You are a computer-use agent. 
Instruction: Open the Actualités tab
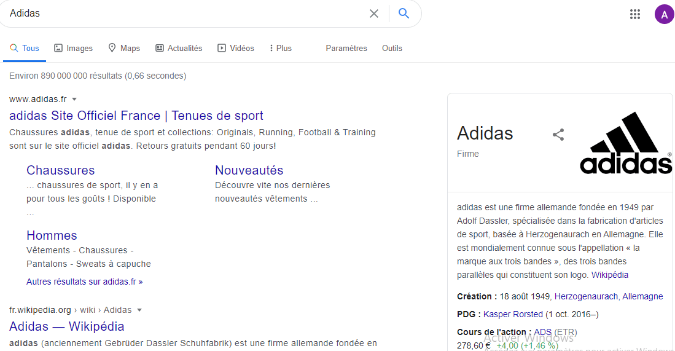tap(179, 48)
